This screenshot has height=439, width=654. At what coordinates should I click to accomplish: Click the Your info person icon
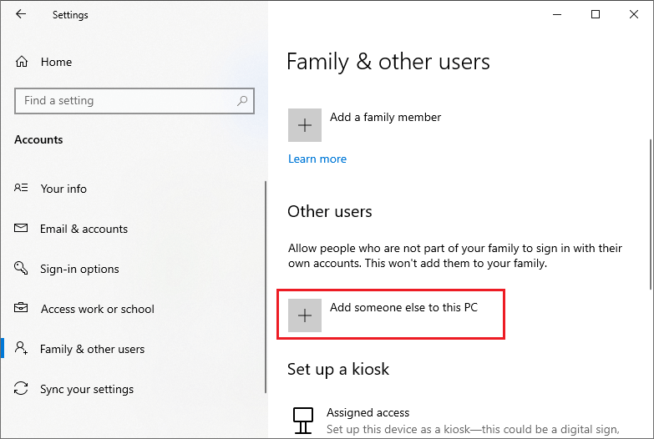[x=21, y=188]
